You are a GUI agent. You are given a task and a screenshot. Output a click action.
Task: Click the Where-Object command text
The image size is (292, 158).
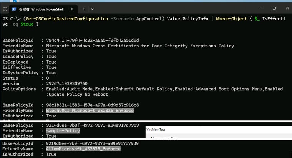coord(231,19)
